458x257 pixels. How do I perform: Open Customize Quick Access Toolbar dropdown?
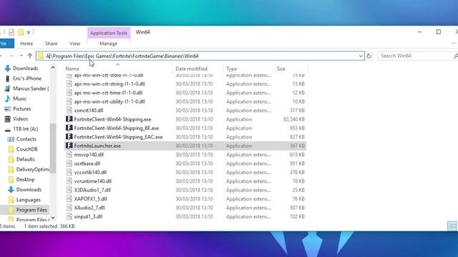(29, 32)
